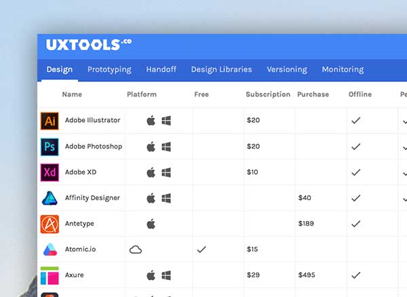Click $10 subscription price for Adobe XD
407x297 pixels.
pos(252,172)
